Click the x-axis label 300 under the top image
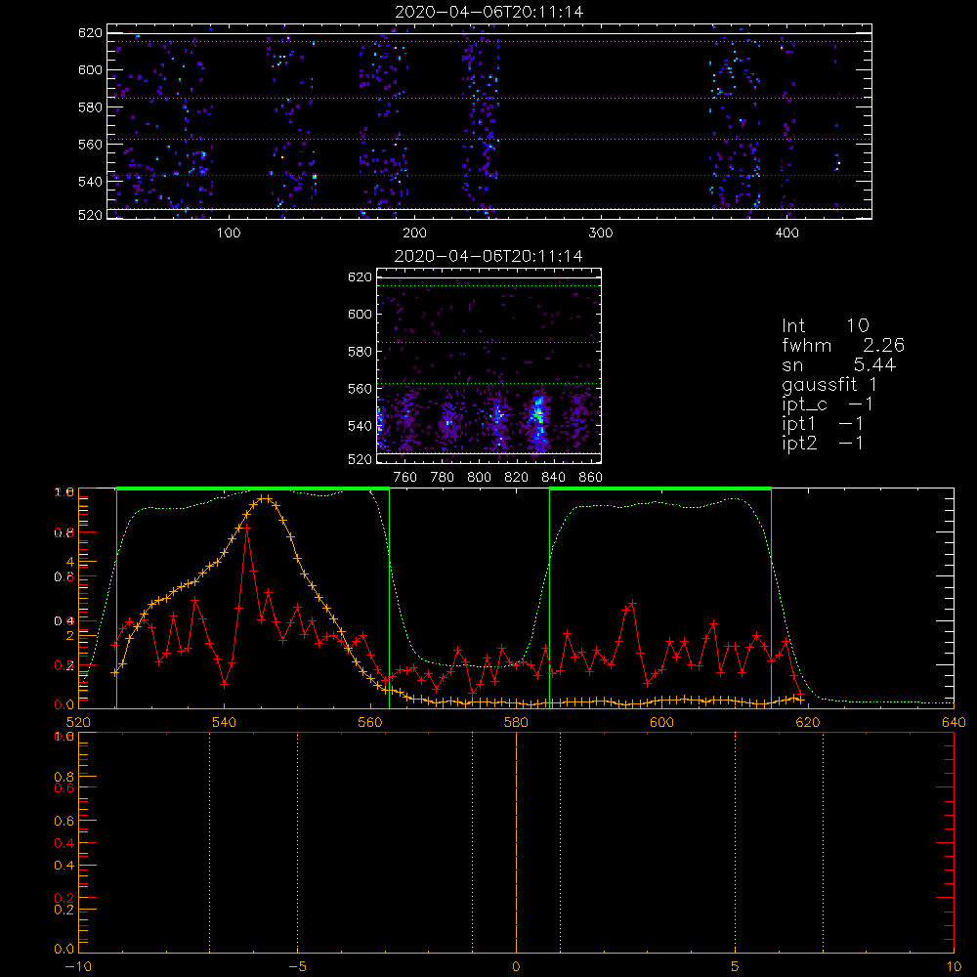977x977 pixels. coord(601,234)
